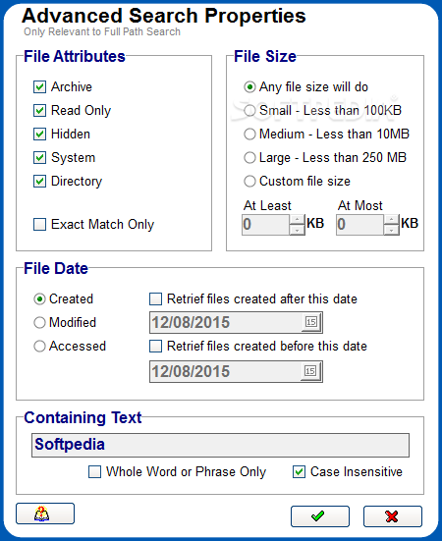Toggle the Hidden attribute checkbox
The image size is (442, 541).
[39, 134]
